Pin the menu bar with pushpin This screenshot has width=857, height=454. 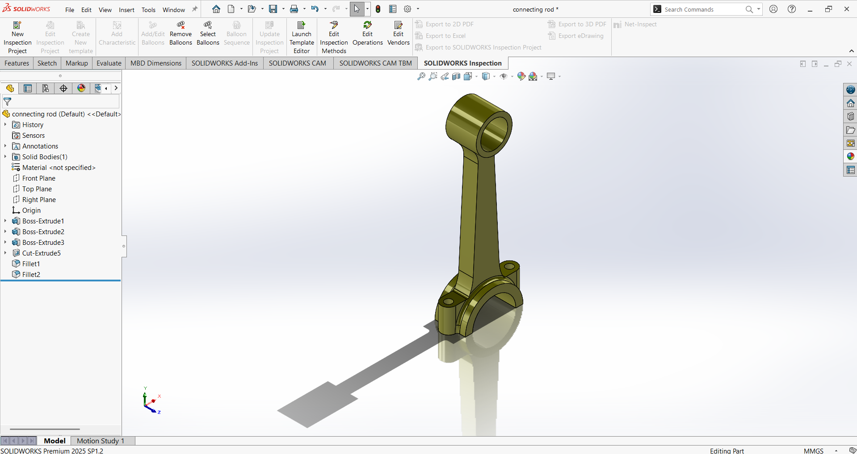(x=195, y=9)
